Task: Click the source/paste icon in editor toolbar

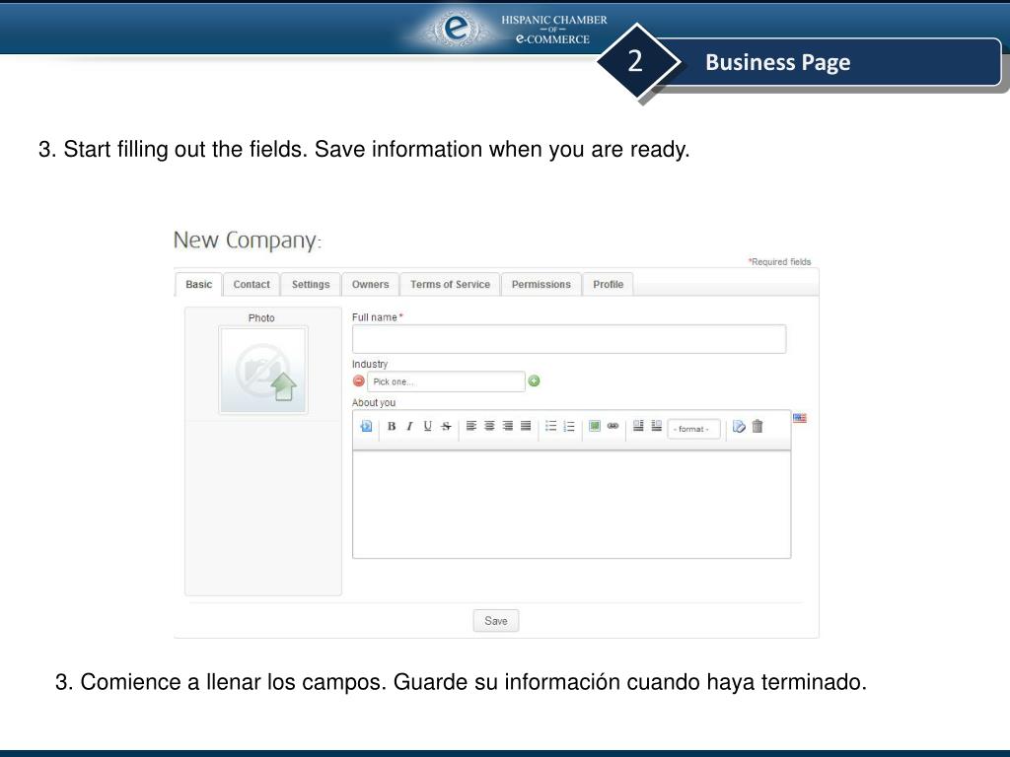Action: coord(366,426)
